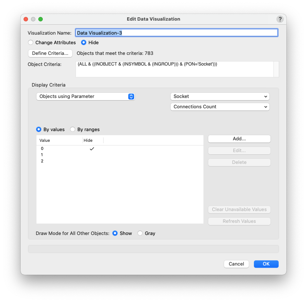Select the Hide radio button
307x302 pixels.
click(84, 42)
